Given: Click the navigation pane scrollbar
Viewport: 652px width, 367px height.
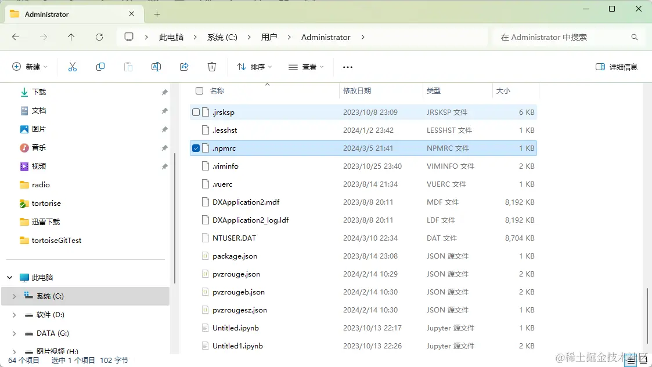Looking at the screenshot, I should (175, 218).
